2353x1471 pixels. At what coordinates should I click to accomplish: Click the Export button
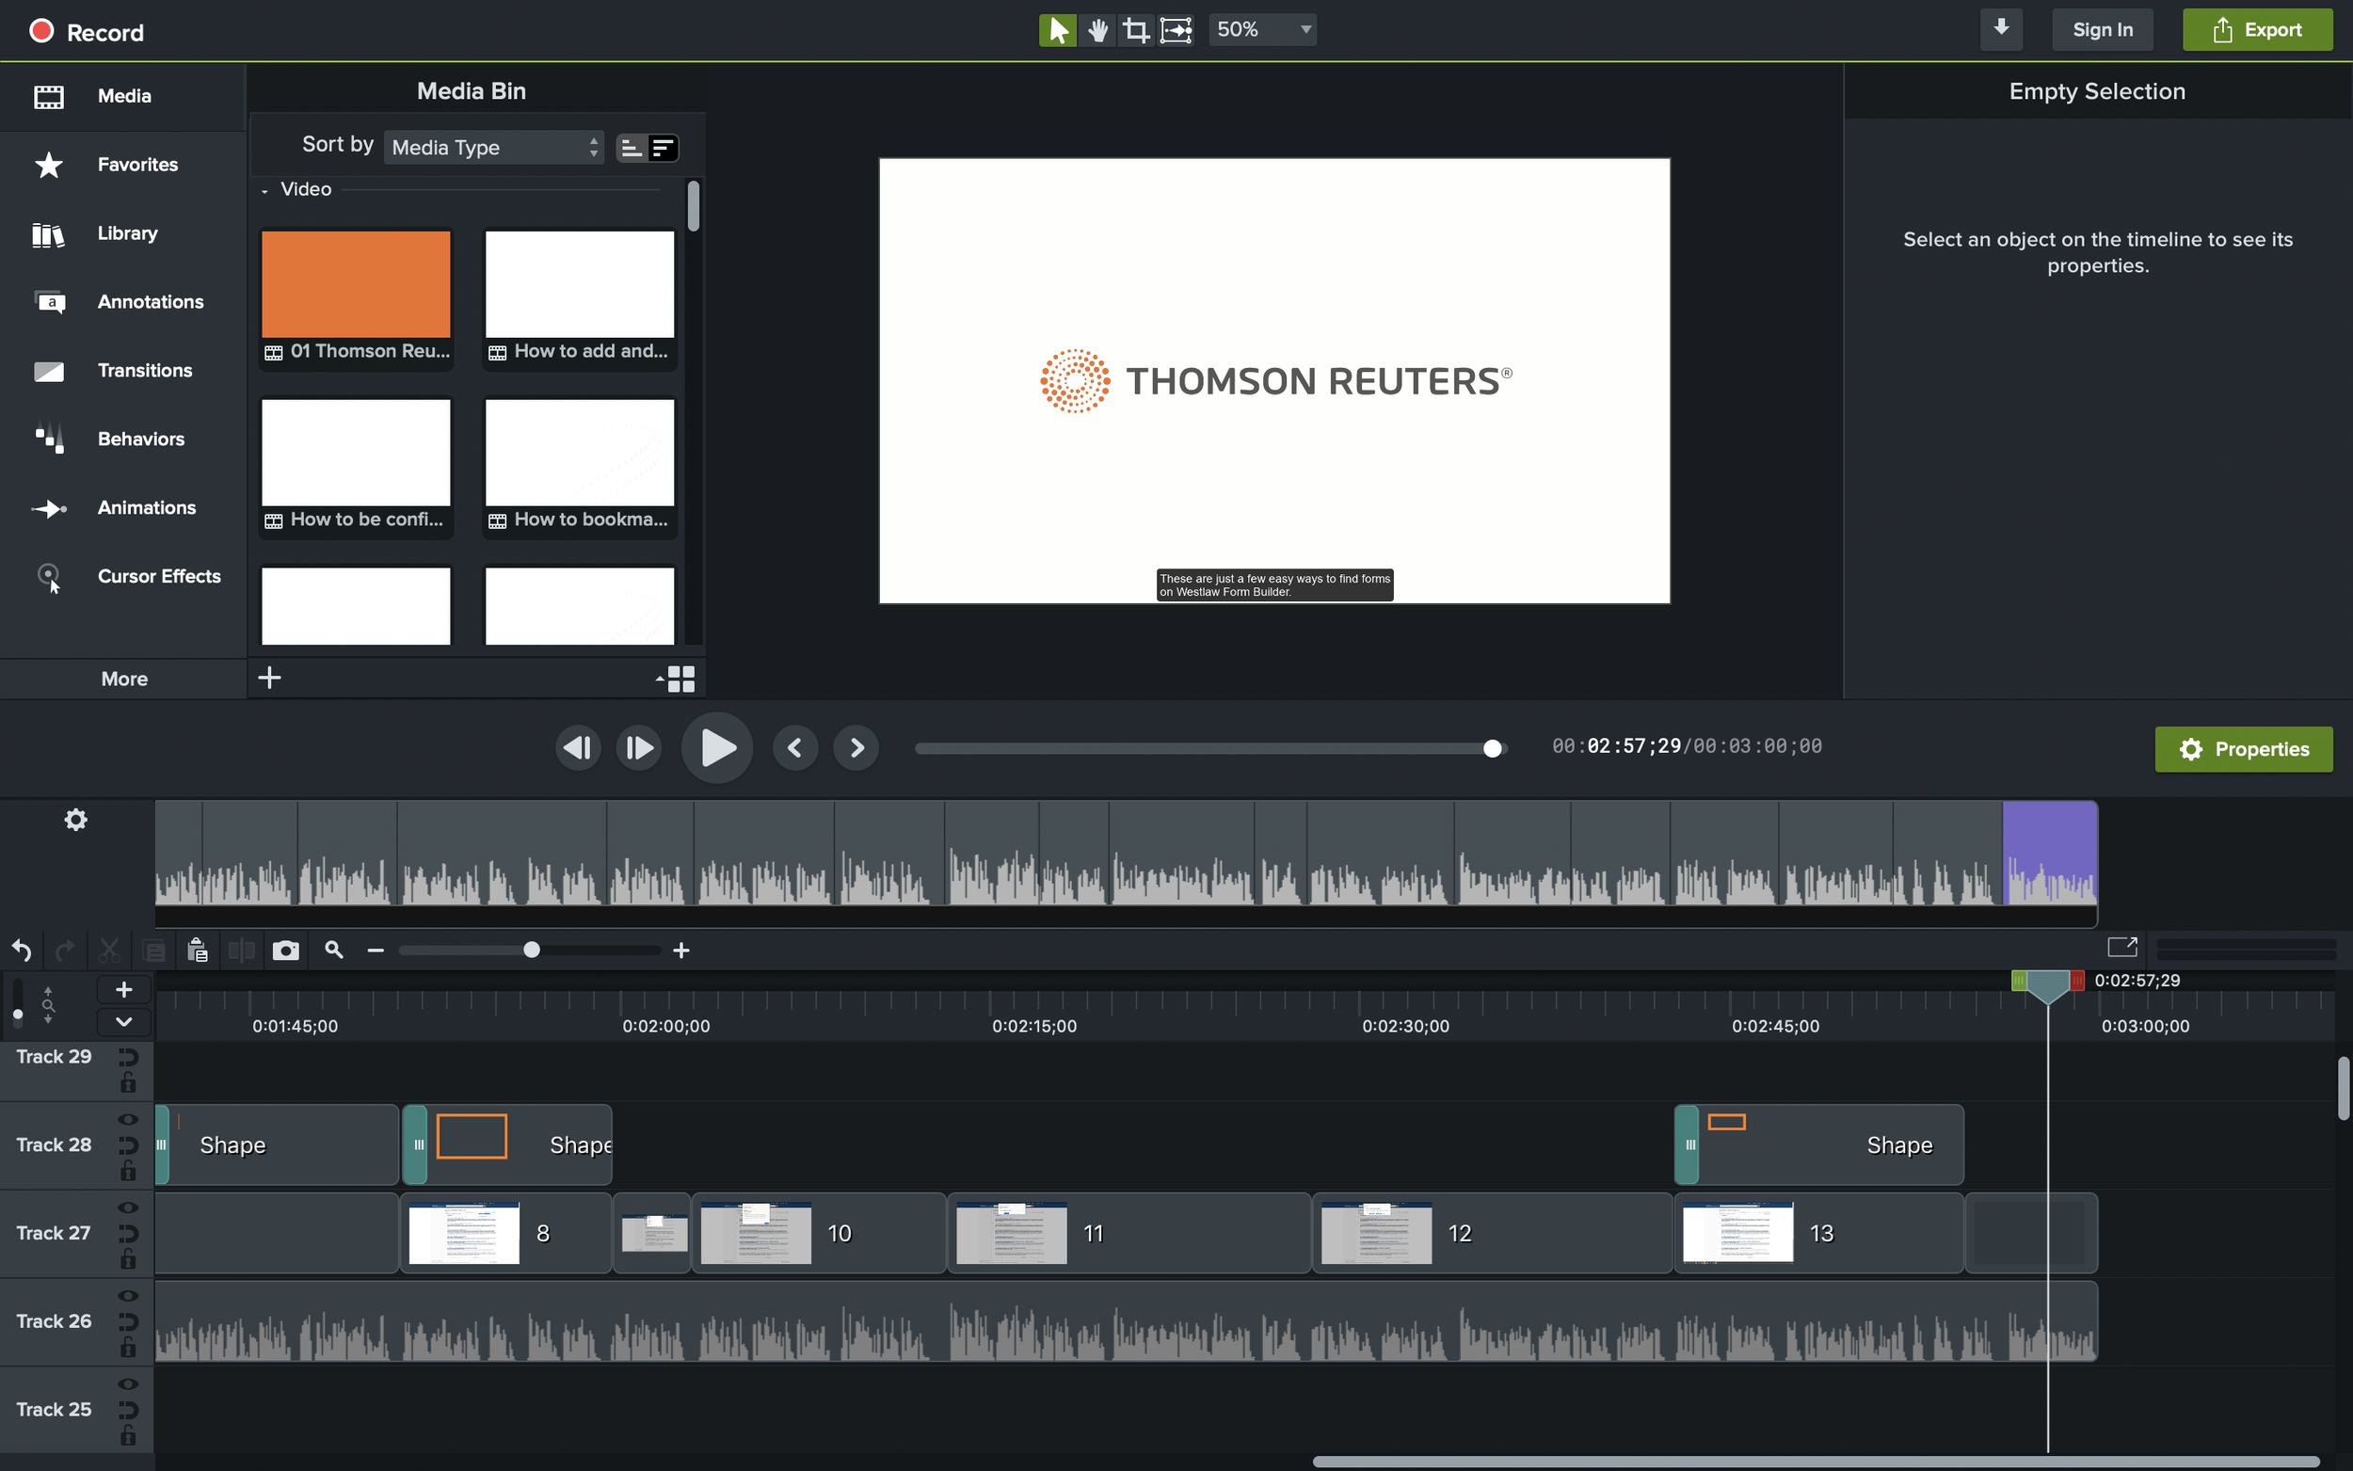point(2257,30)
